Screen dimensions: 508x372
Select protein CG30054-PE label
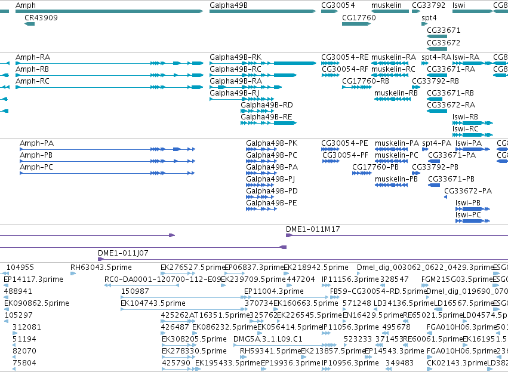point(344,143)
